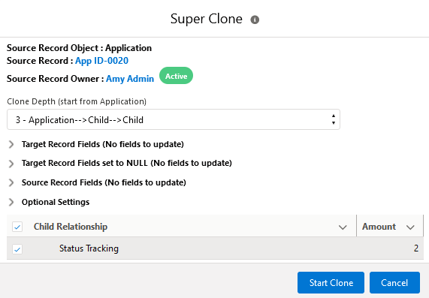The width and height of the screenshot is (429, 298).
Task: Click the info icon beside Super Clone title
Action: pyautogui.click(x=255, y=20)
